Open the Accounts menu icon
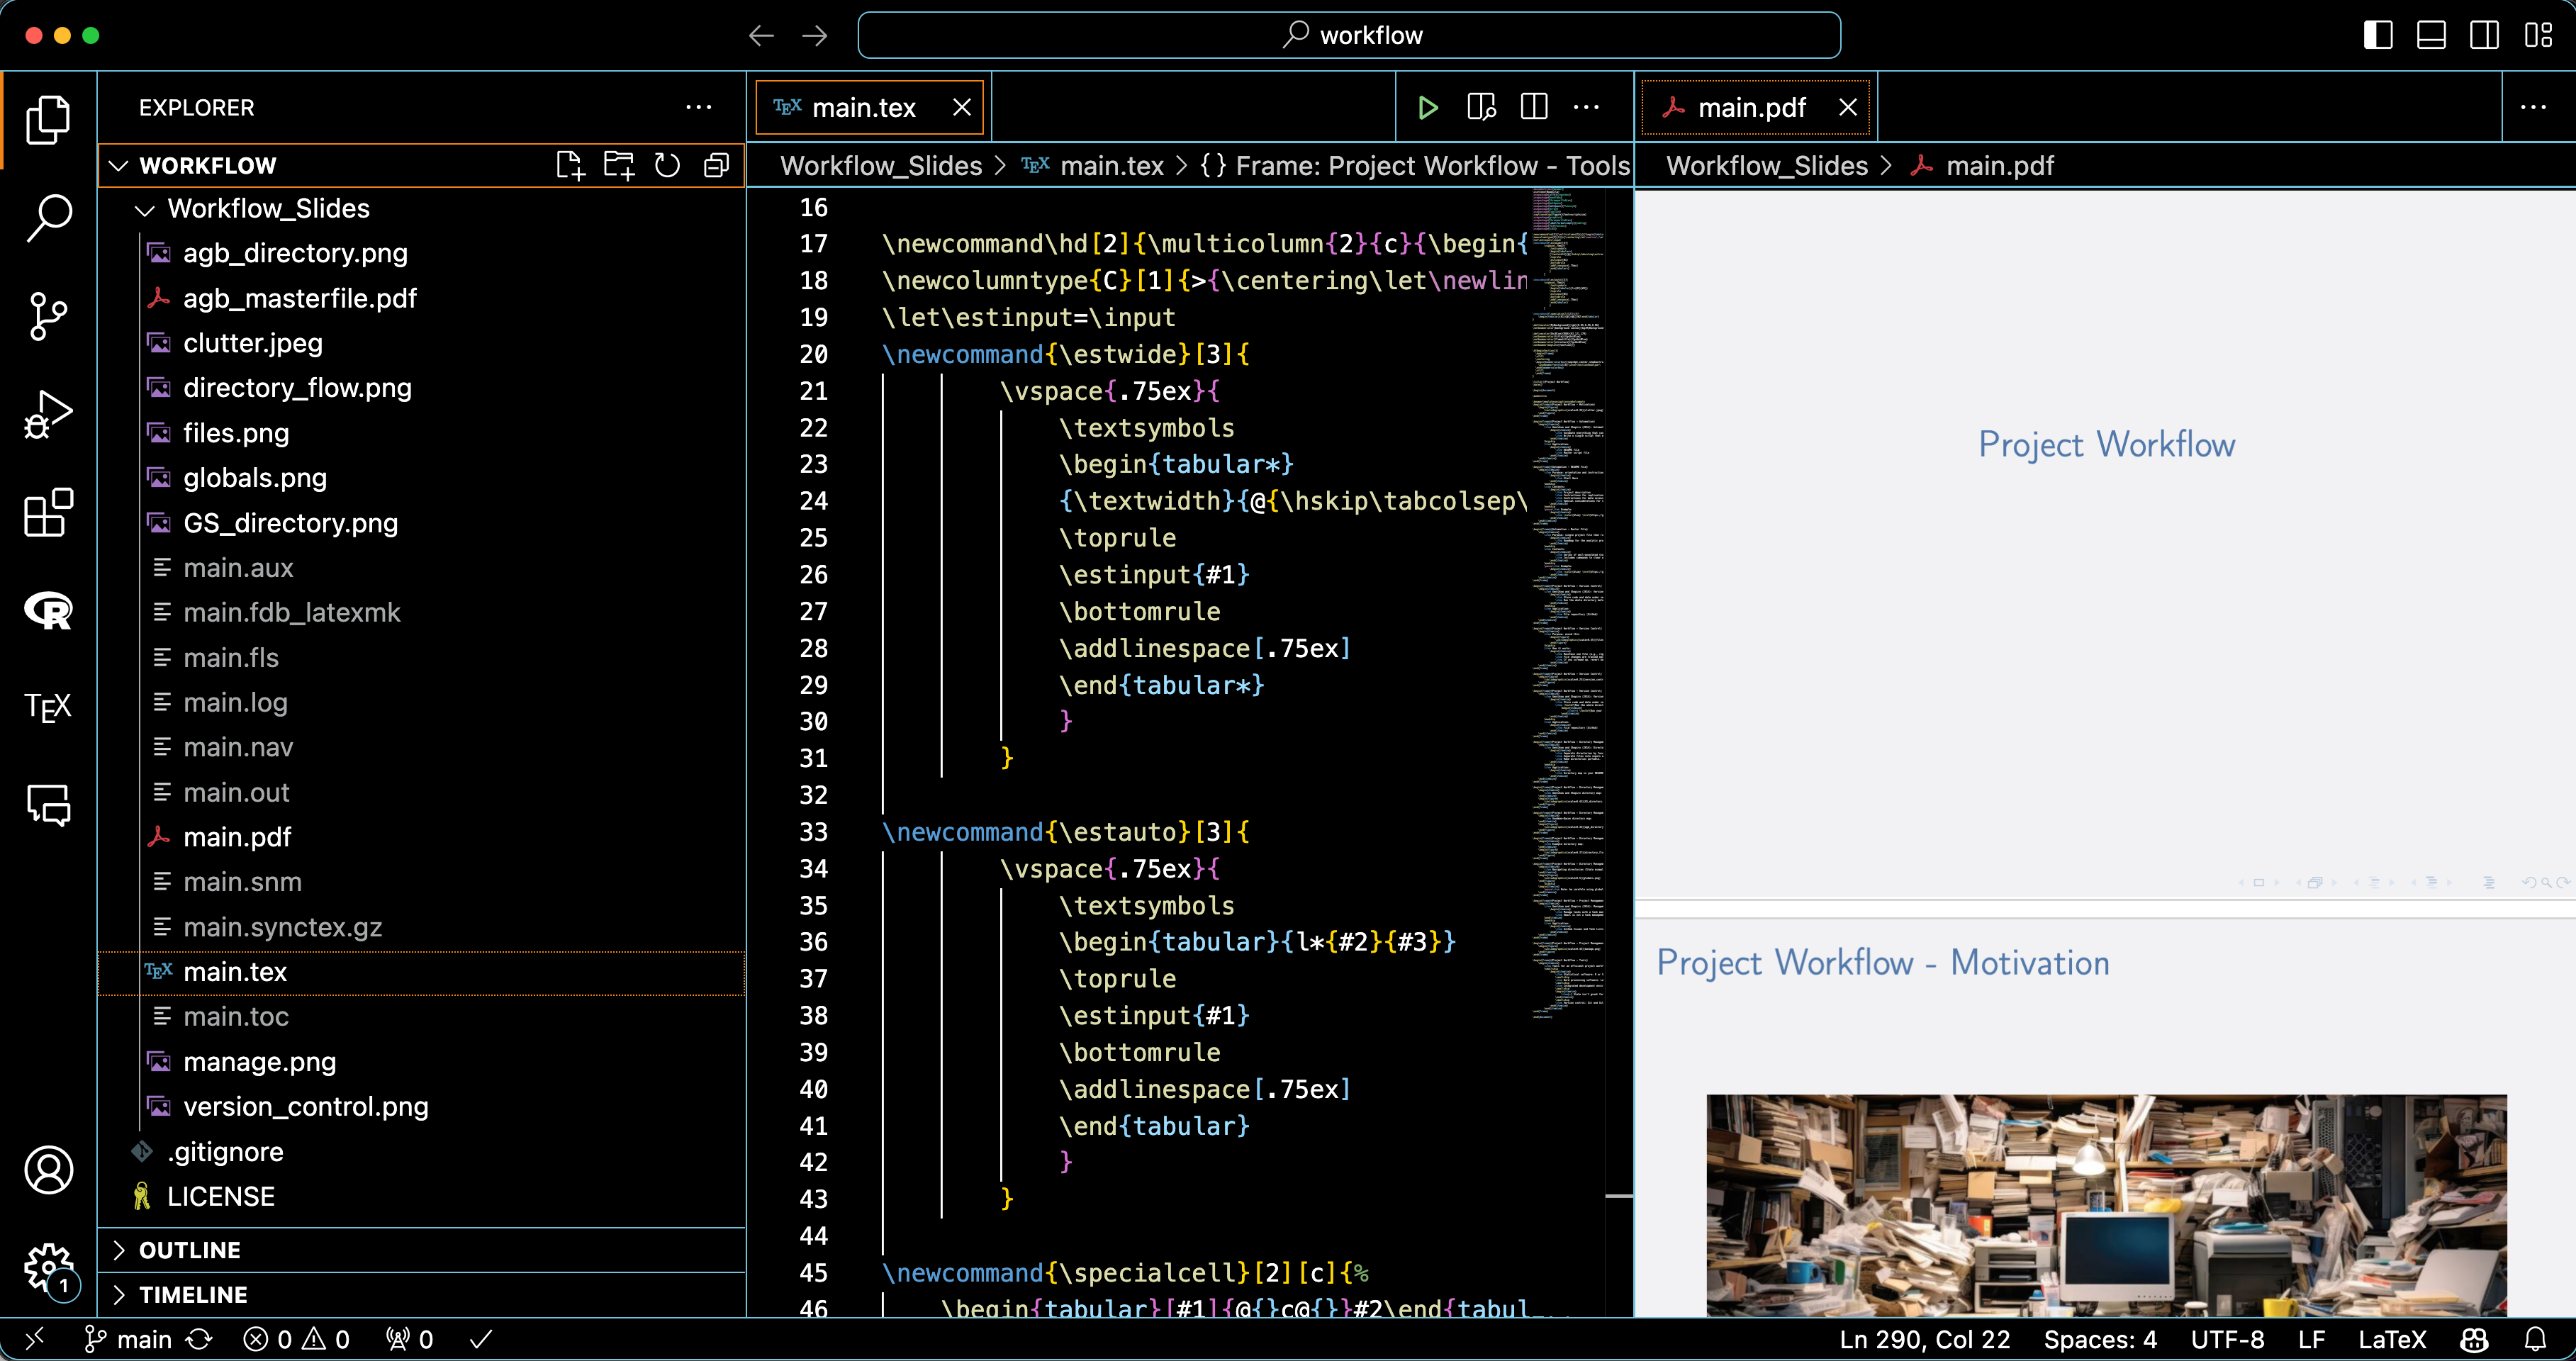This screenshot has height=1361, width=2576. point(48,1170)
